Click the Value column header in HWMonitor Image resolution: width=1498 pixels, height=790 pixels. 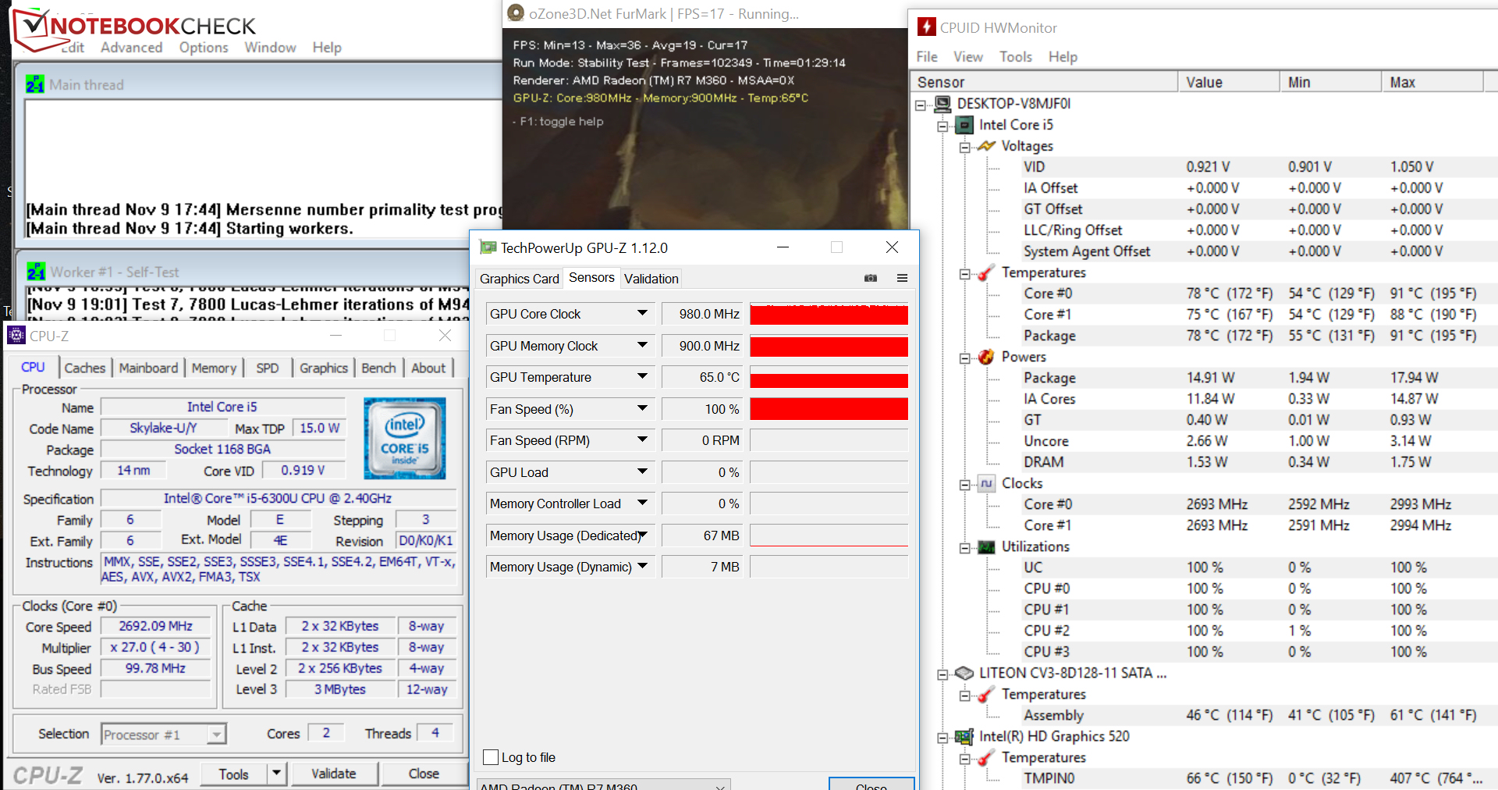[1229, 82]
